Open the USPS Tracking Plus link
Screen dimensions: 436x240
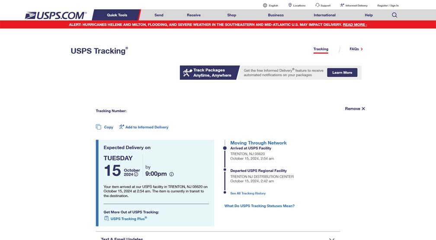point(128,219)
